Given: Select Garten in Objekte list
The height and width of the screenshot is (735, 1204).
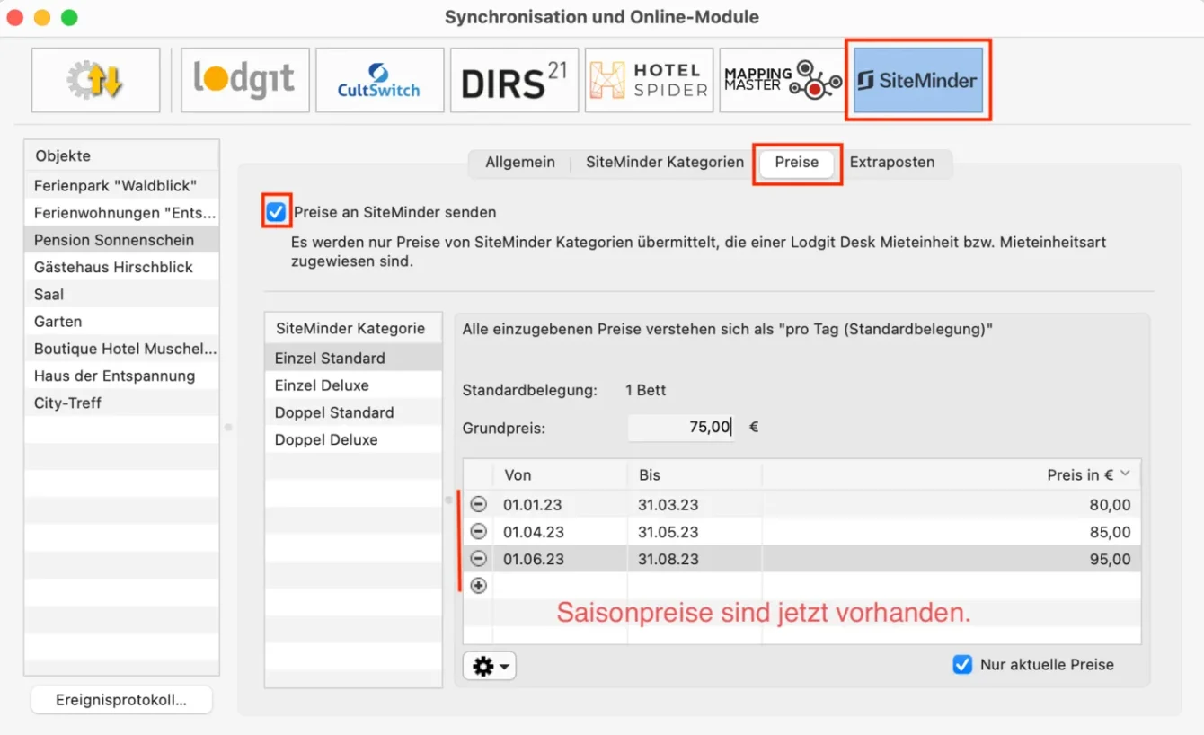Looking at the screenshot, I should (x=122, y=321).
